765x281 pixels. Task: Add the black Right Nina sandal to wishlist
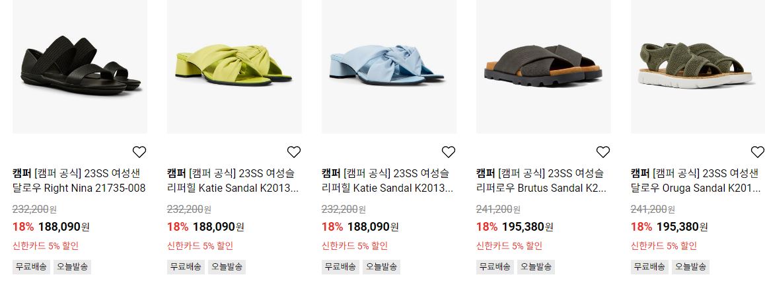[x=139, y=152]
